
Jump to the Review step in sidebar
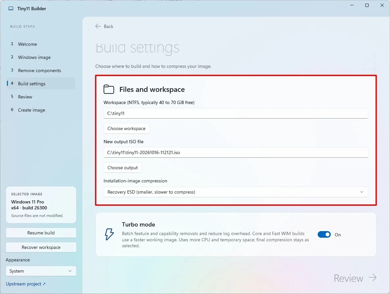(41, 97)
